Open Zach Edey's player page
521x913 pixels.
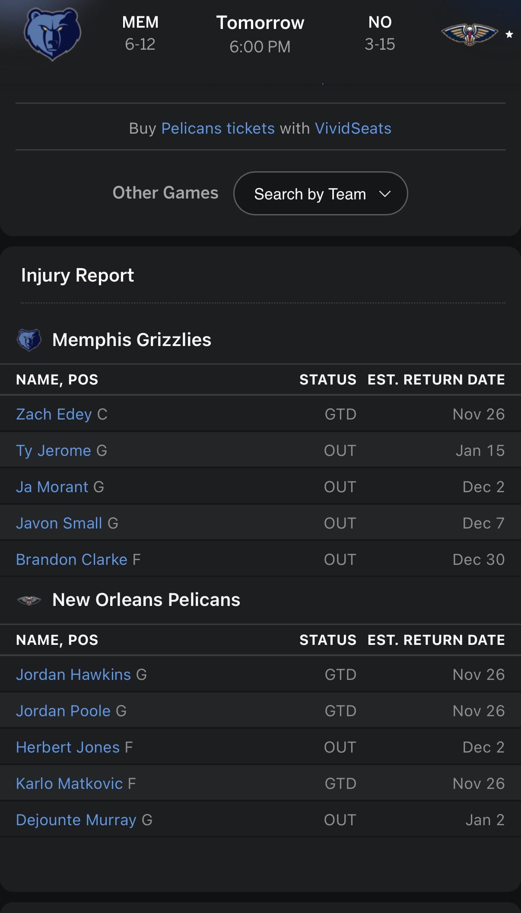pyautogui.click(x=54, y=414)
